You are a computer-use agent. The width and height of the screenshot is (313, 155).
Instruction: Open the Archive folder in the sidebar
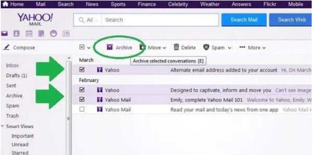pyautogui.click(x=14, y=96)
